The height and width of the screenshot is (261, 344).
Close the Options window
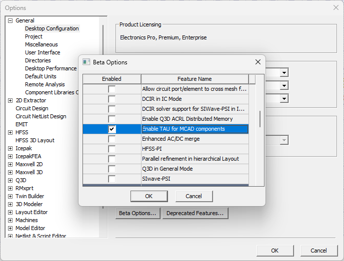[x=336, y=7]
